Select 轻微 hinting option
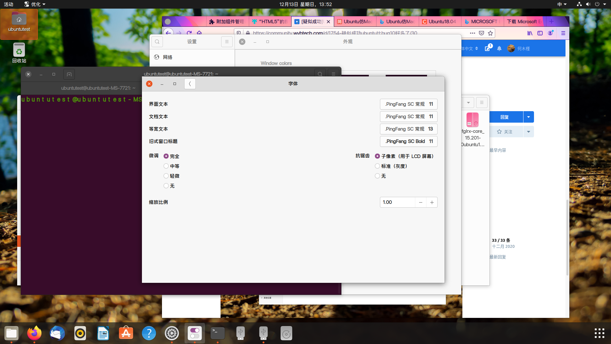Screen dimensions: 611x344 click(166, 176)
